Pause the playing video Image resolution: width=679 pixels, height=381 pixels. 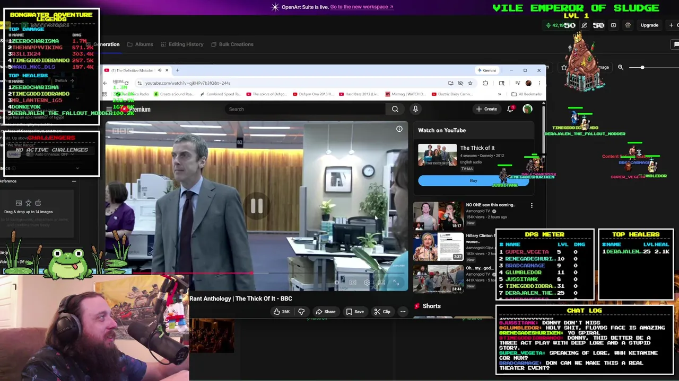click(x=257, y=206)
